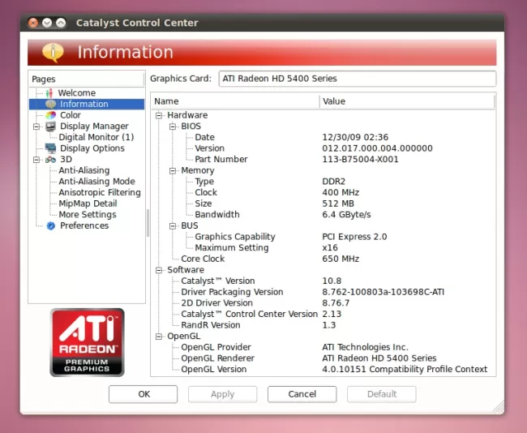Viewport: 527px width, 433px height.
Task: Collapse the OpenGL section
Action: (x=159, y=337)
